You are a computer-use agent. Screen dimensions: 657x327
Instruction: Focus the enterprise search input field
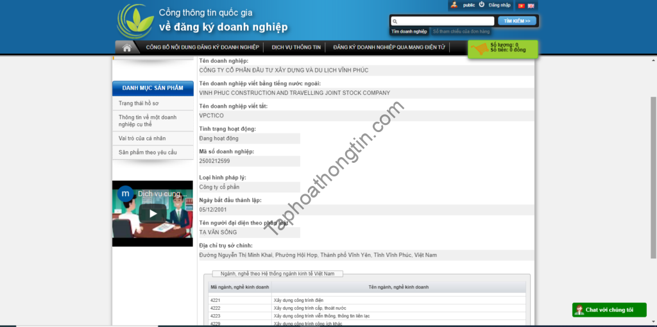tap(443, 21)
